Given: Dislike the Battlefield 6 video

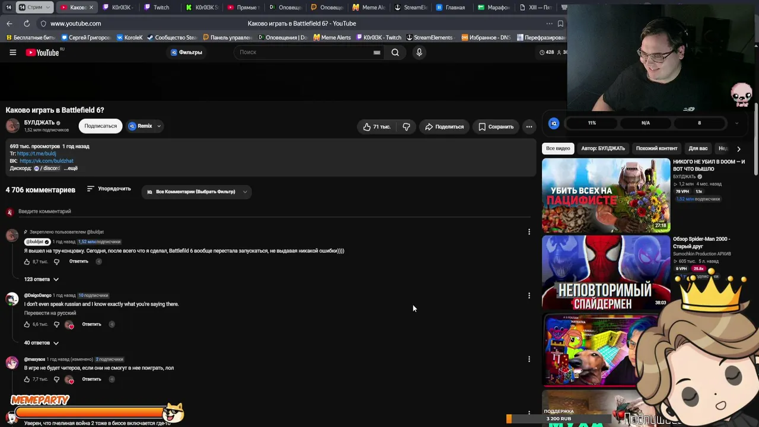Looking at the screenshot, I should 406,126.
